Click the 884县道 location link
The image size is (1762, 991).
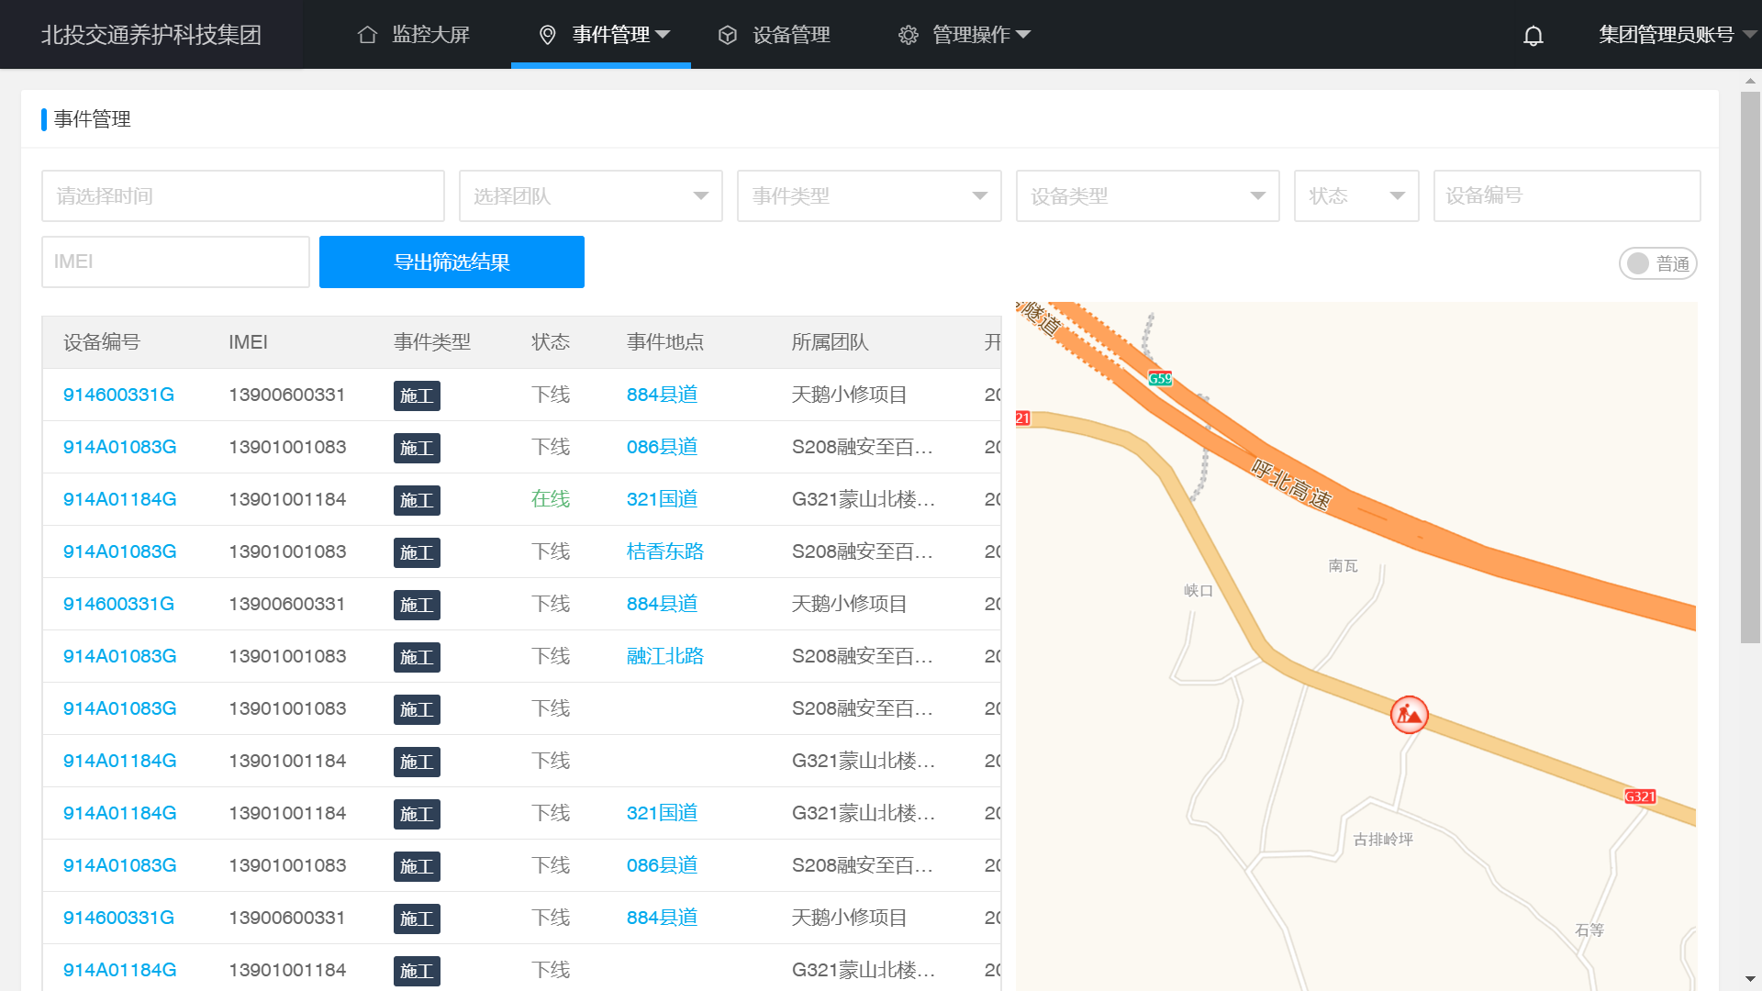point(663,395)
